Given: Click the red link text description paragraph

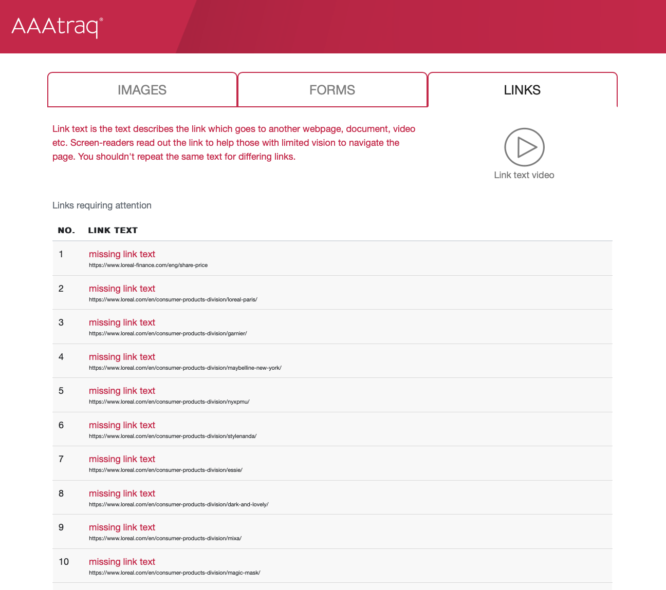Looking at the screenshot, I should (234, 143).
